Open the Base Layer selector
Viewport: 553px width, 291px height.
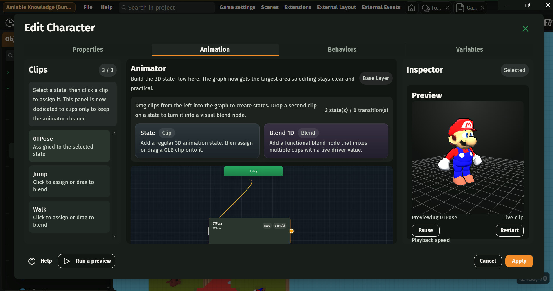[x=376, y=78]
